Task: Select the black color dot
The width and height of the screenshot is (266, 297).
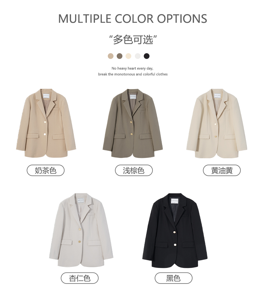Action: [x=146, y=56]
